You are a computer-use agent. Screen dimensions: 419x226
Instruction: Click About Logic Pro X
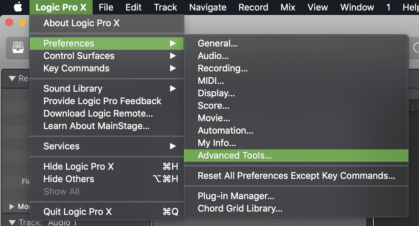click(81, 23)
